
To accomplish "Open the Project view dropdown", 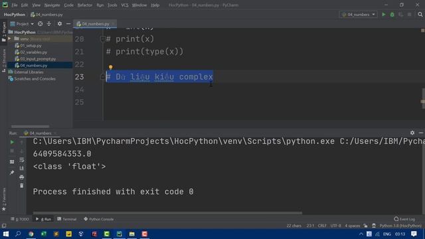I will (22, 24).
